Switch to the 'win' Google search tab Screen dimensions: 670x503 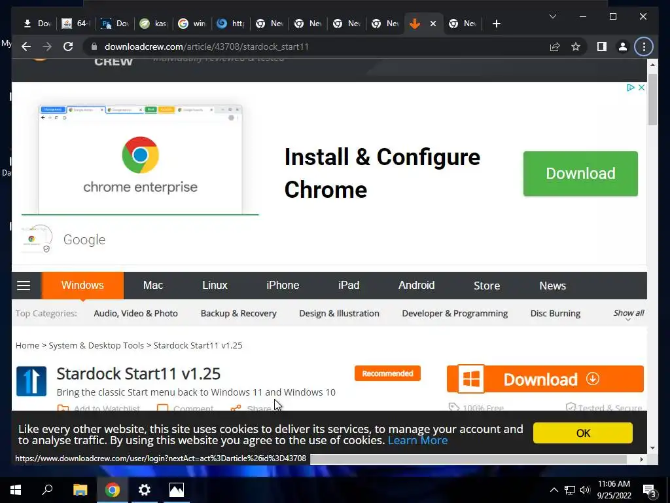(192, 24)
